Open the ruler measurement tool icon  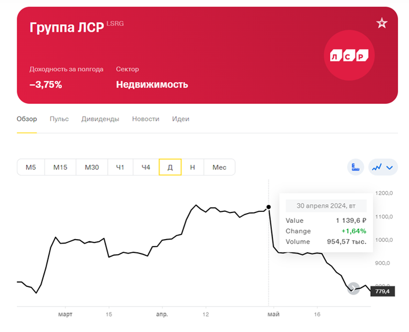click(355, 167)
